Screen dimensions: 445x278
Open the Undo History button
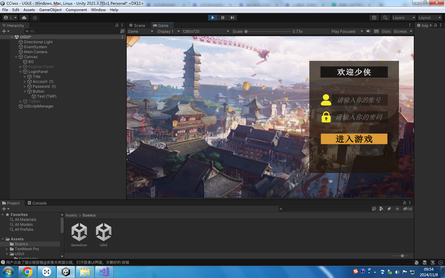[x=374, y=18]
